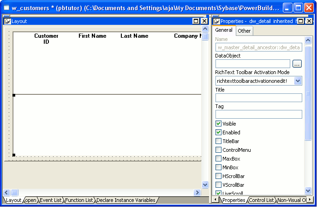Minimize the w_customers window

[x=287, y=8]
